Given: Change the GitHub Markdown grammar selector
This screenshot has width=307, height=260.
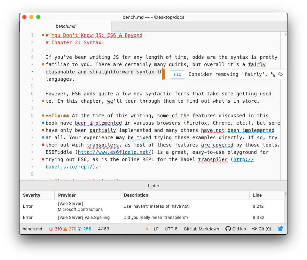Looking at the screenshot, I should tap(201, 229).
